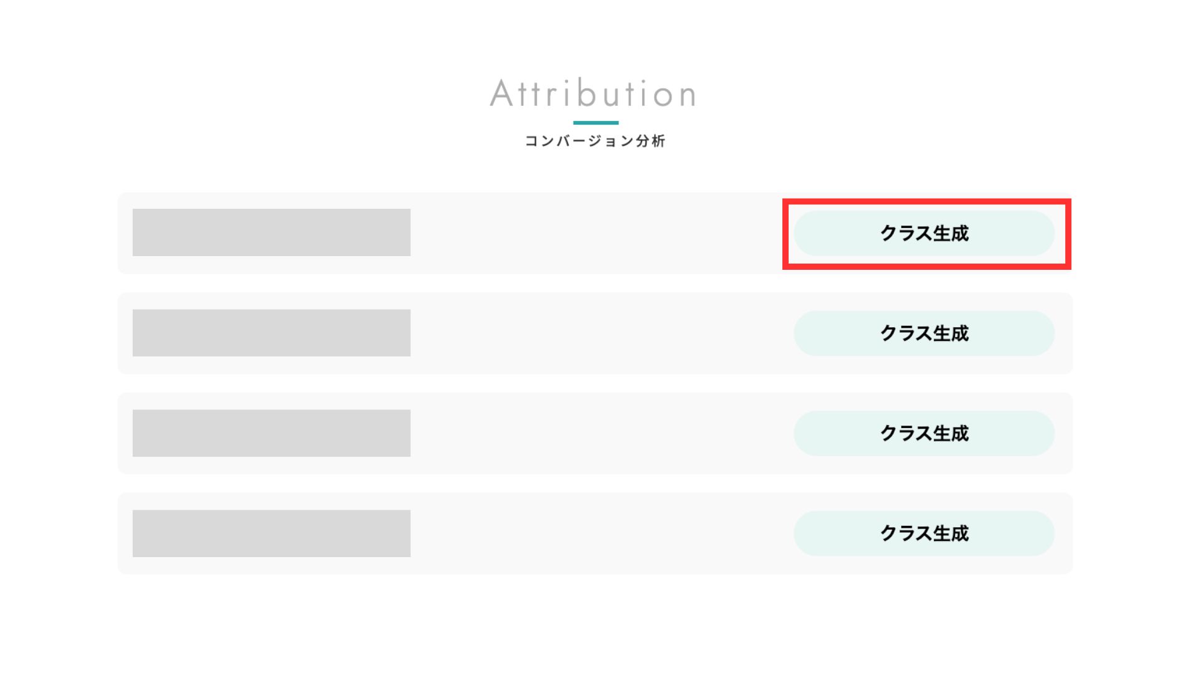The width and height of the screenshot is (1196, 673).
Task: Click the second row's gray placeholder block
Action: 271,333
